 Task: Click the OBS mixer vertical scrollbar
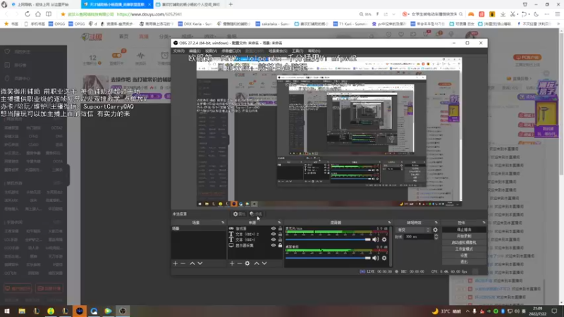[x=391, y=246]
